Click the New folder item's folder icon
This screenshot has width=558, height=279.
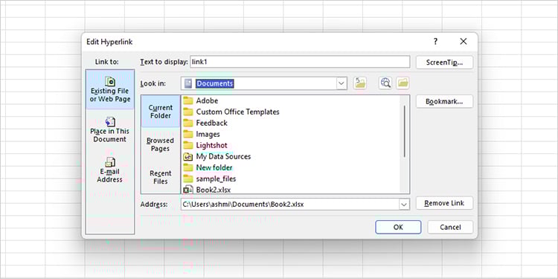[x=188, y=167]
